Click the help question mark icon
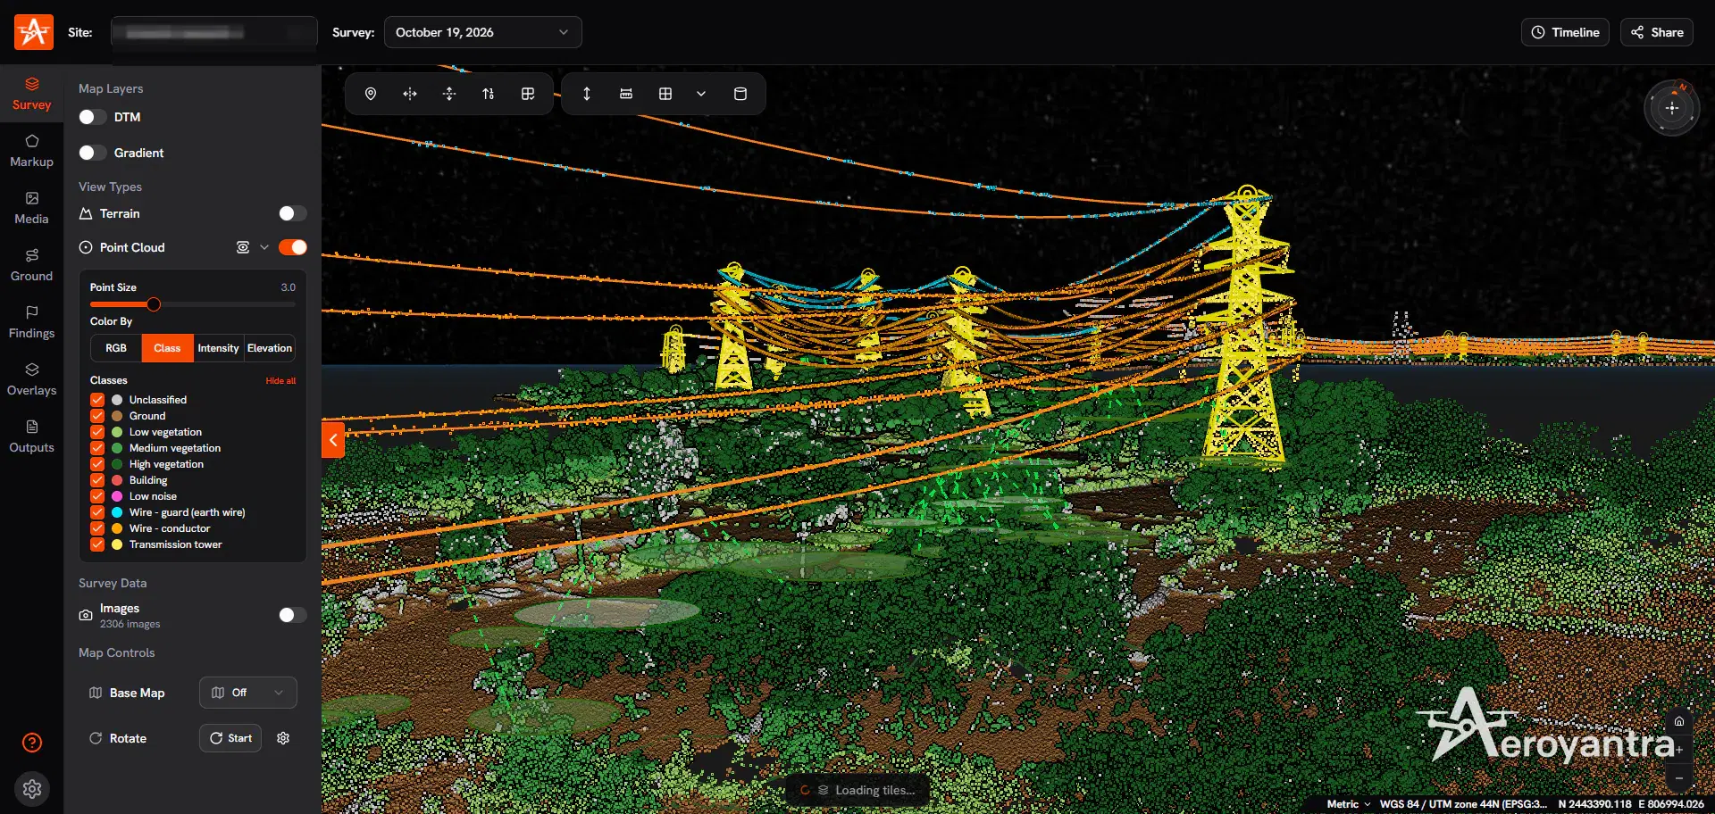This screenshot has width=1715, height=814. click(x=32, y=743)
